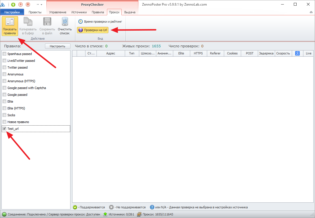Sort by Скорость column header
The image size is (315, 218).
pos(283,53)
